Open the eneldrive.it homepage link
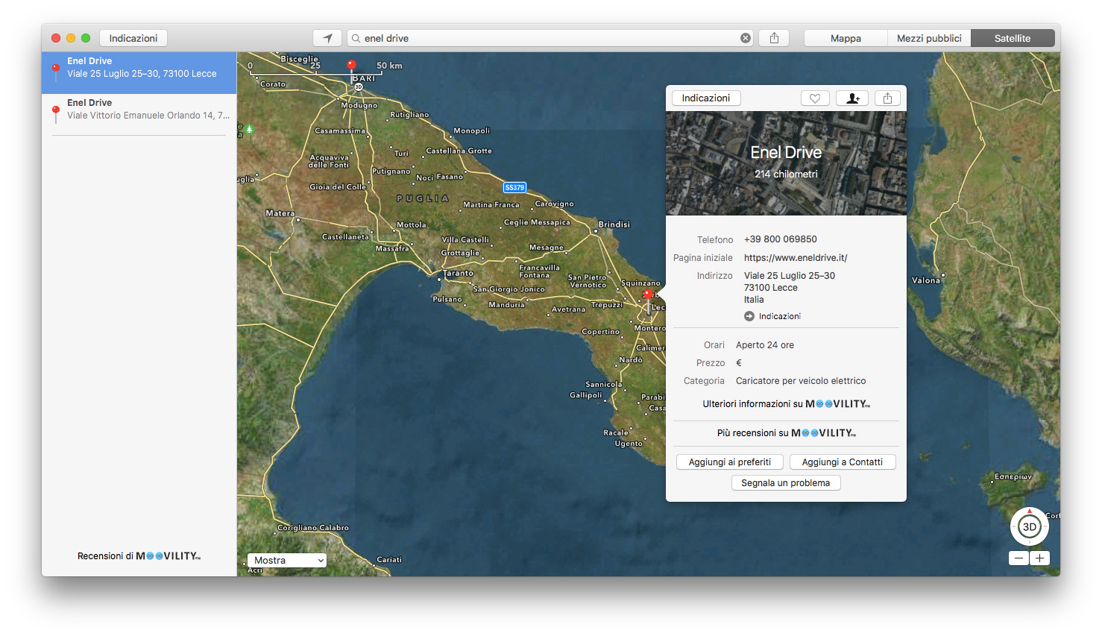1102x636 pixels. pyautogui.click(x=796, y=258)
